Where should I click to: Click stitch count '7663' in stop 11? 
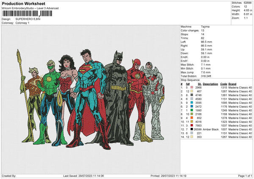(x=199, y=125)
